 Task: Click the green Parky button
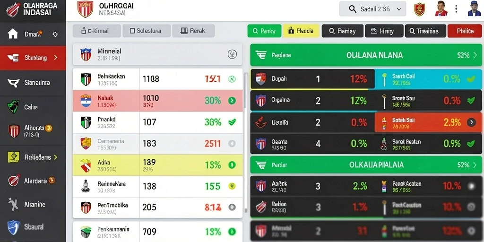tap(264, 31)
